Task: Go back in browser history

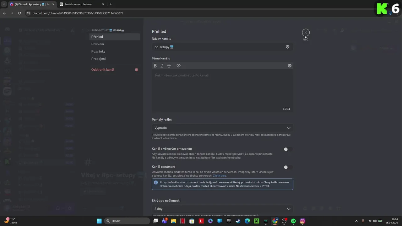Action: (x=4, y=13)
